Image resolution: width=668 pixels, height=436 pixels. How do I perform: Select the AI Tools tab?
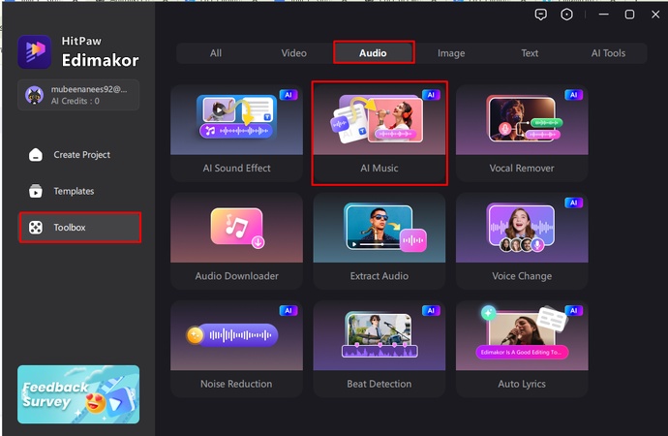(608, 53)
